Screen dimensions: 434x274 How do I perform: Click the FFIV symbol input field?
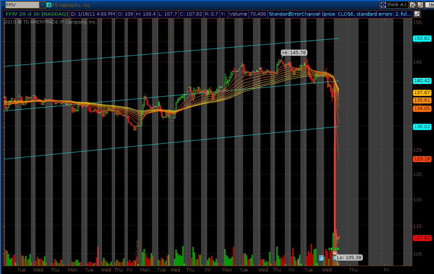tap(22, 5)
